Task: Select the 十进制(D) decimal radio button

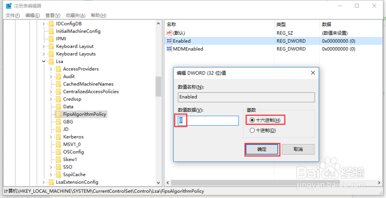Action: 252,130
